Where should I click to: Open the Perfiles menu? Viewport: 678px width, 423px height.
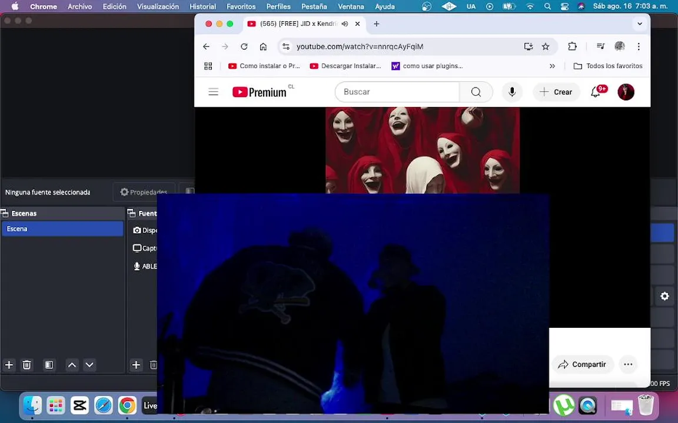point(278,6)
